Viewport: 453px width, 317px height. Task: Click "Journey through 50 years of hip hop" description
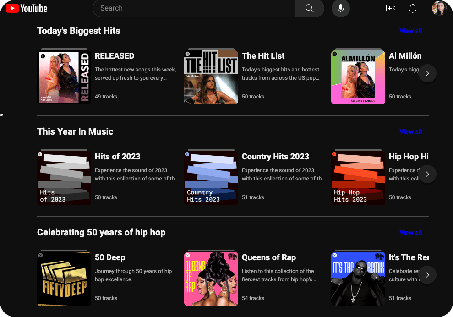coord(133,275)
